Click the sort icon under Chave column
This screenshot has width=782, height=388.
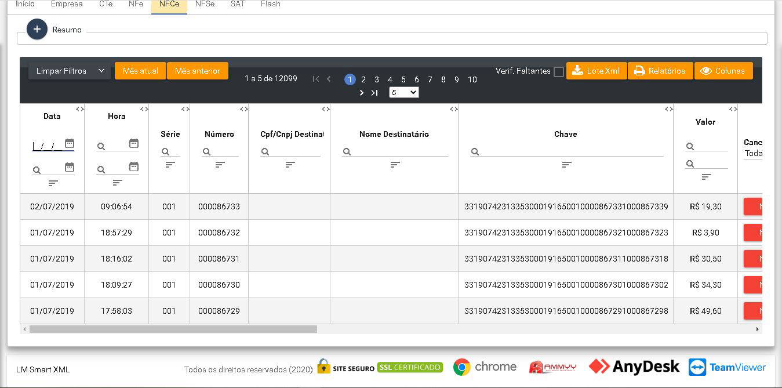(x=566, y=165)
